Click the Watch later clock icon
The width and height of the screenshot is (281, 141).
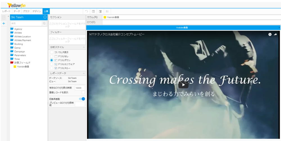click(270, 35)
